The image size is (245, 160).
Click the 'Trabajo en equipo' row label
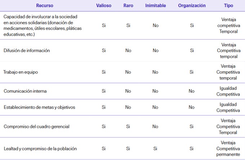tap(21, 72)
